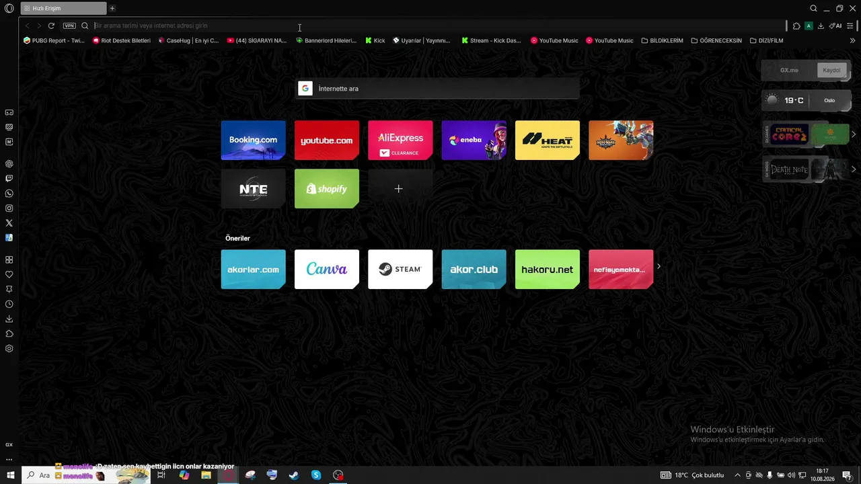Viewport: 861px width, 484px height.
Task: Open bookmarks heart icon in sidebar
Action: 9,274
